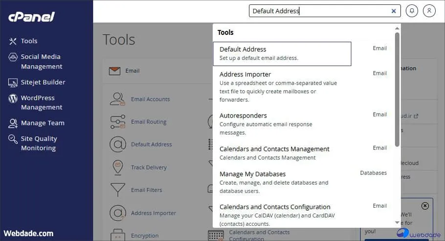Open WordPress Management
This screenshot has width=445, height=241.
42,102
